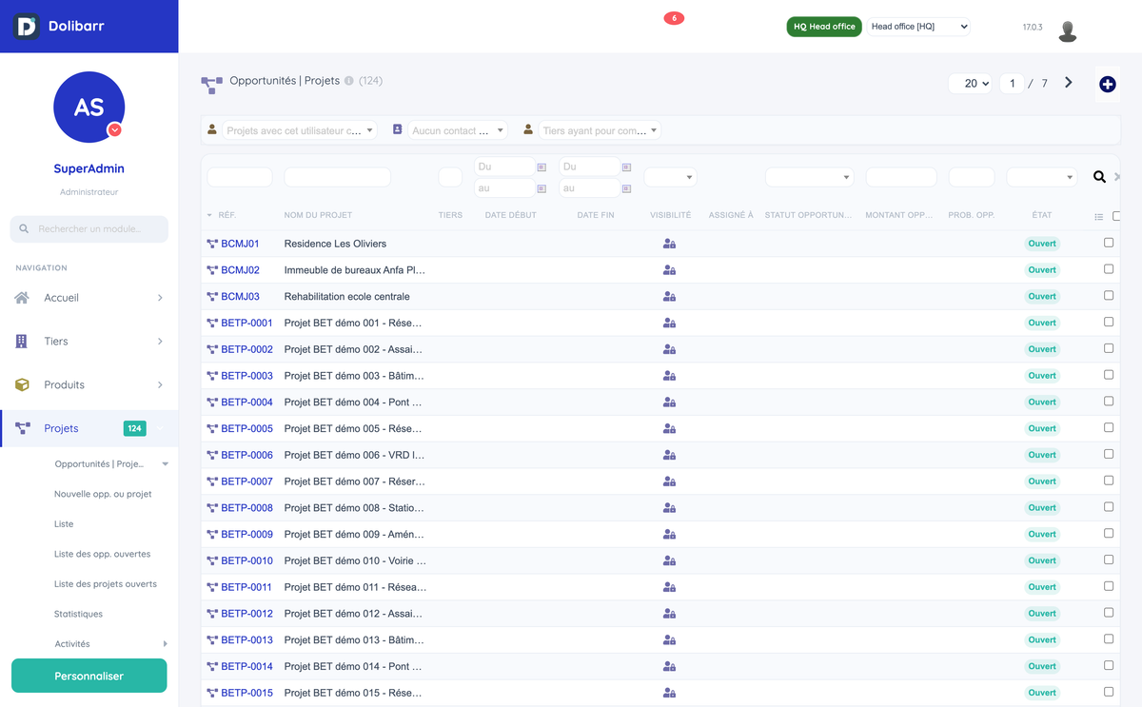Click the magnifier search filter icon
This screenshot has width=1142, height=707.
click(1099, 177)
